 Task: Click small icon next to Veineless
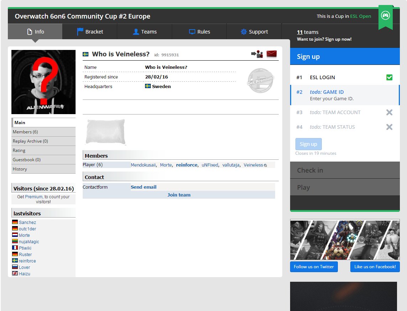[265, 165]
